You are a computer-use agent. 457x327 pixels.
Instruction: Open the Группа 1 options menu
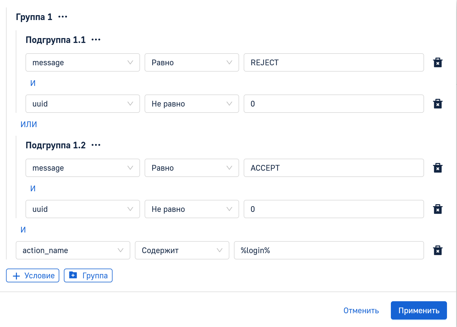(x=63, y=17)
